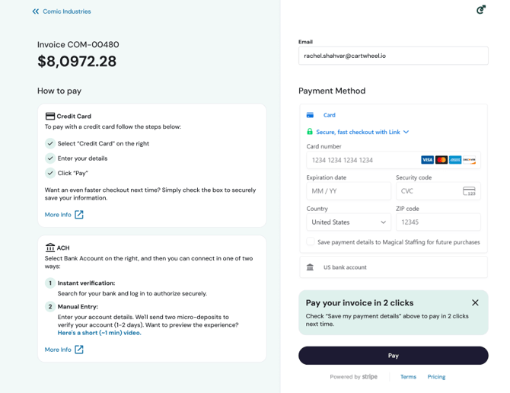This screenshot has width=510, height=393.
Task: Click the Email address field
Action: point(393,56)
